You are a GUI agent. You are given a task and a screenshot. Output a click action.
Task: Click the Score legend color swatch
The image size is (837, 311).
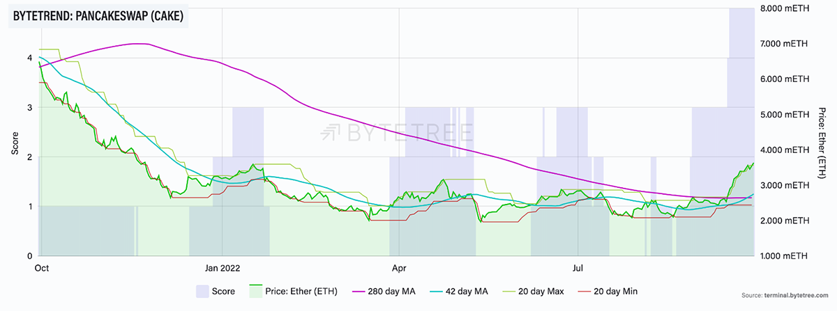click(203, 291)
